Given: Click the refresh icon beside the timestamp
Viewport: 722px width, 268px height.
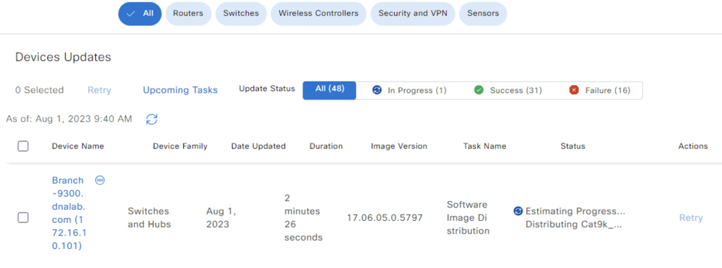Looking at the screenshot, I should click(x=152, y=120).
